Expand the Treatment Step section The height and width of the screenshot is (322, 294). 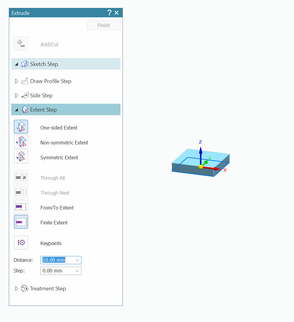tap(17, 289)
